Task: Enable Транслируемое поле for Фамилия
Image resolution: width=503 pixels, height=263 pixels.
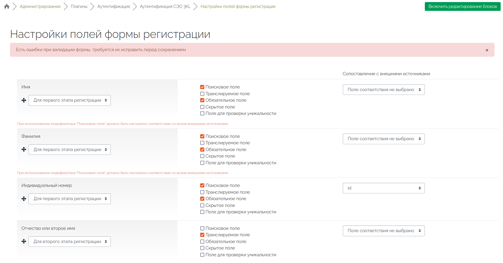Action: (202, 143)
